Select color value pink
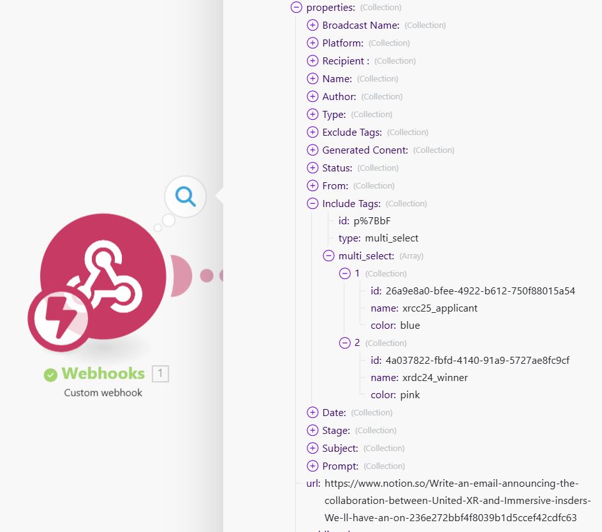The width and height of the screenshot is (602, 532). tap(410, 395)
